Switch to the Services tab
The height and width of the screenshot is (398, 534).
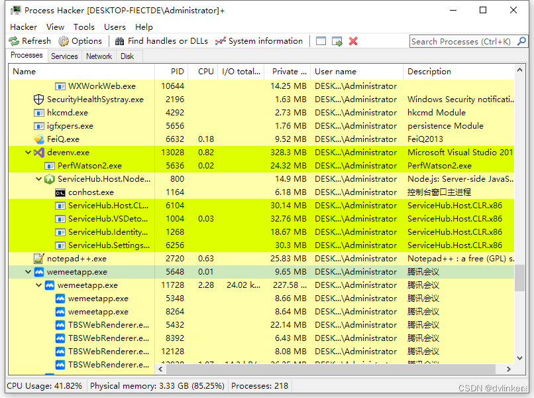tap(64, 56)
